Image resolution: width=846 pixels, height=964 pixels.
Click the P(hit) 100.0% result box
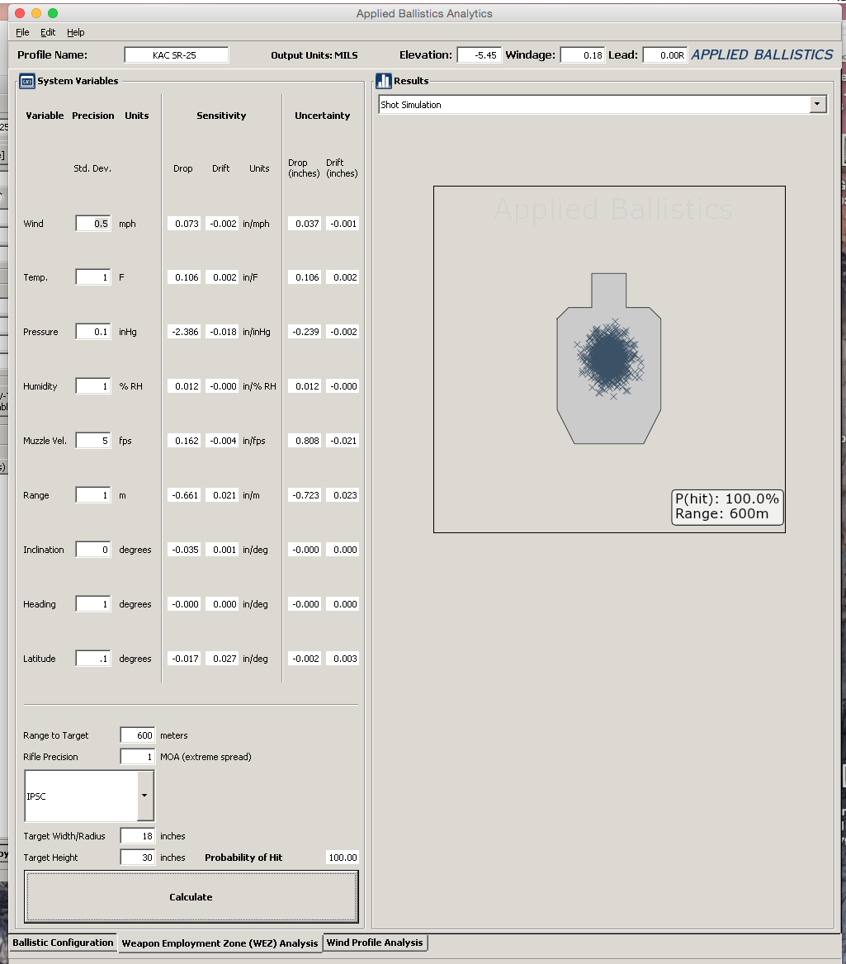tap(727, 508)
